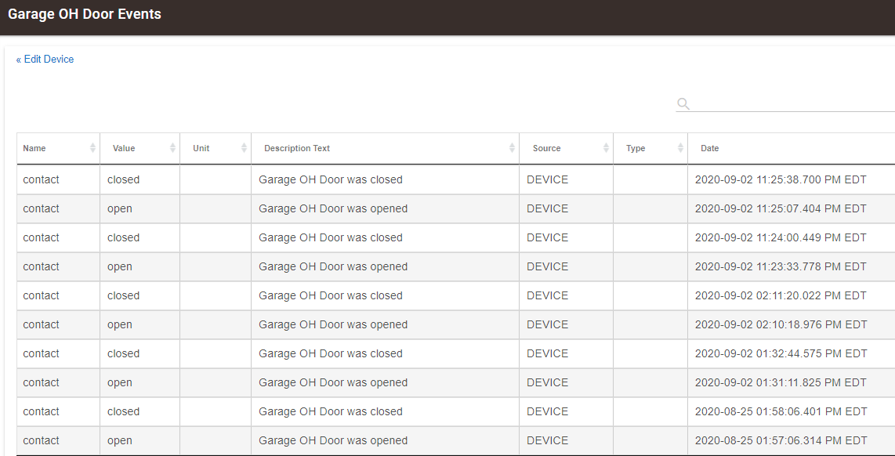Select the 2020-08-25 01:57:06.314 PM event
The width and height of the screenshot is (895, 456).
coord(781,440)
